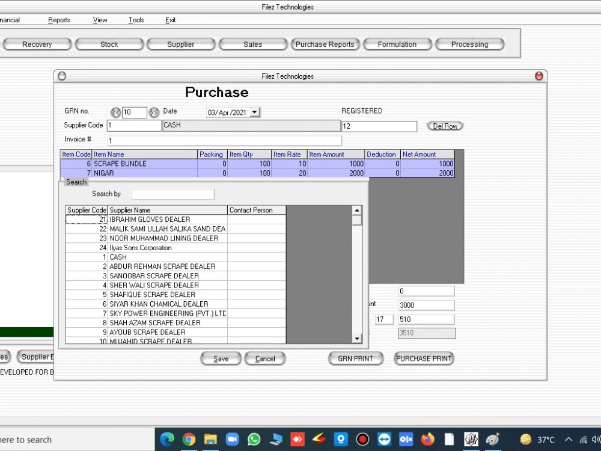The image size is (601, 451).
Task: Open the Date picker dropdown
Action: 254,112
